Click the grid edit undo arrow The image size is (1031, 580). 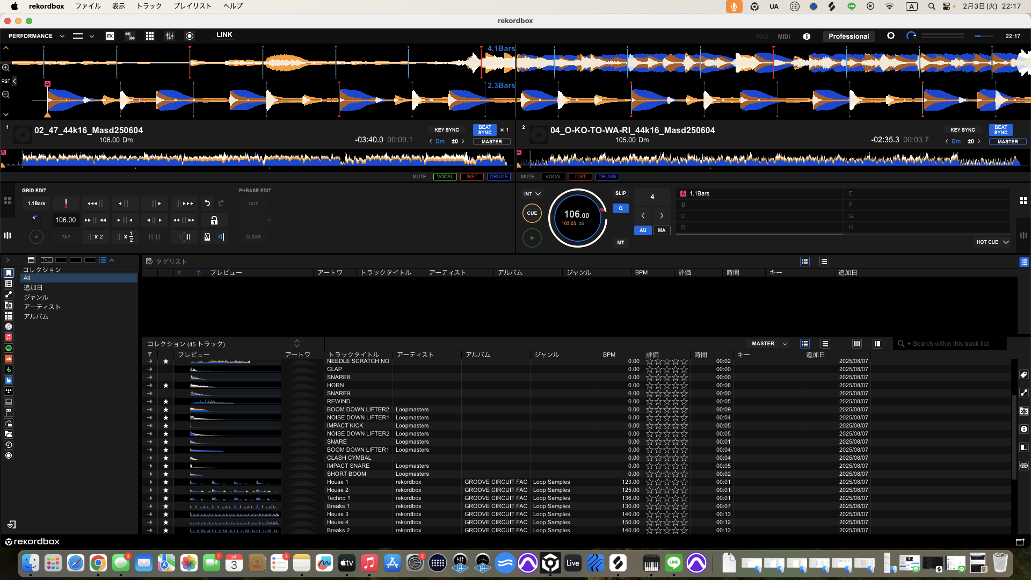pyautogui.click(x=207, y=204)
